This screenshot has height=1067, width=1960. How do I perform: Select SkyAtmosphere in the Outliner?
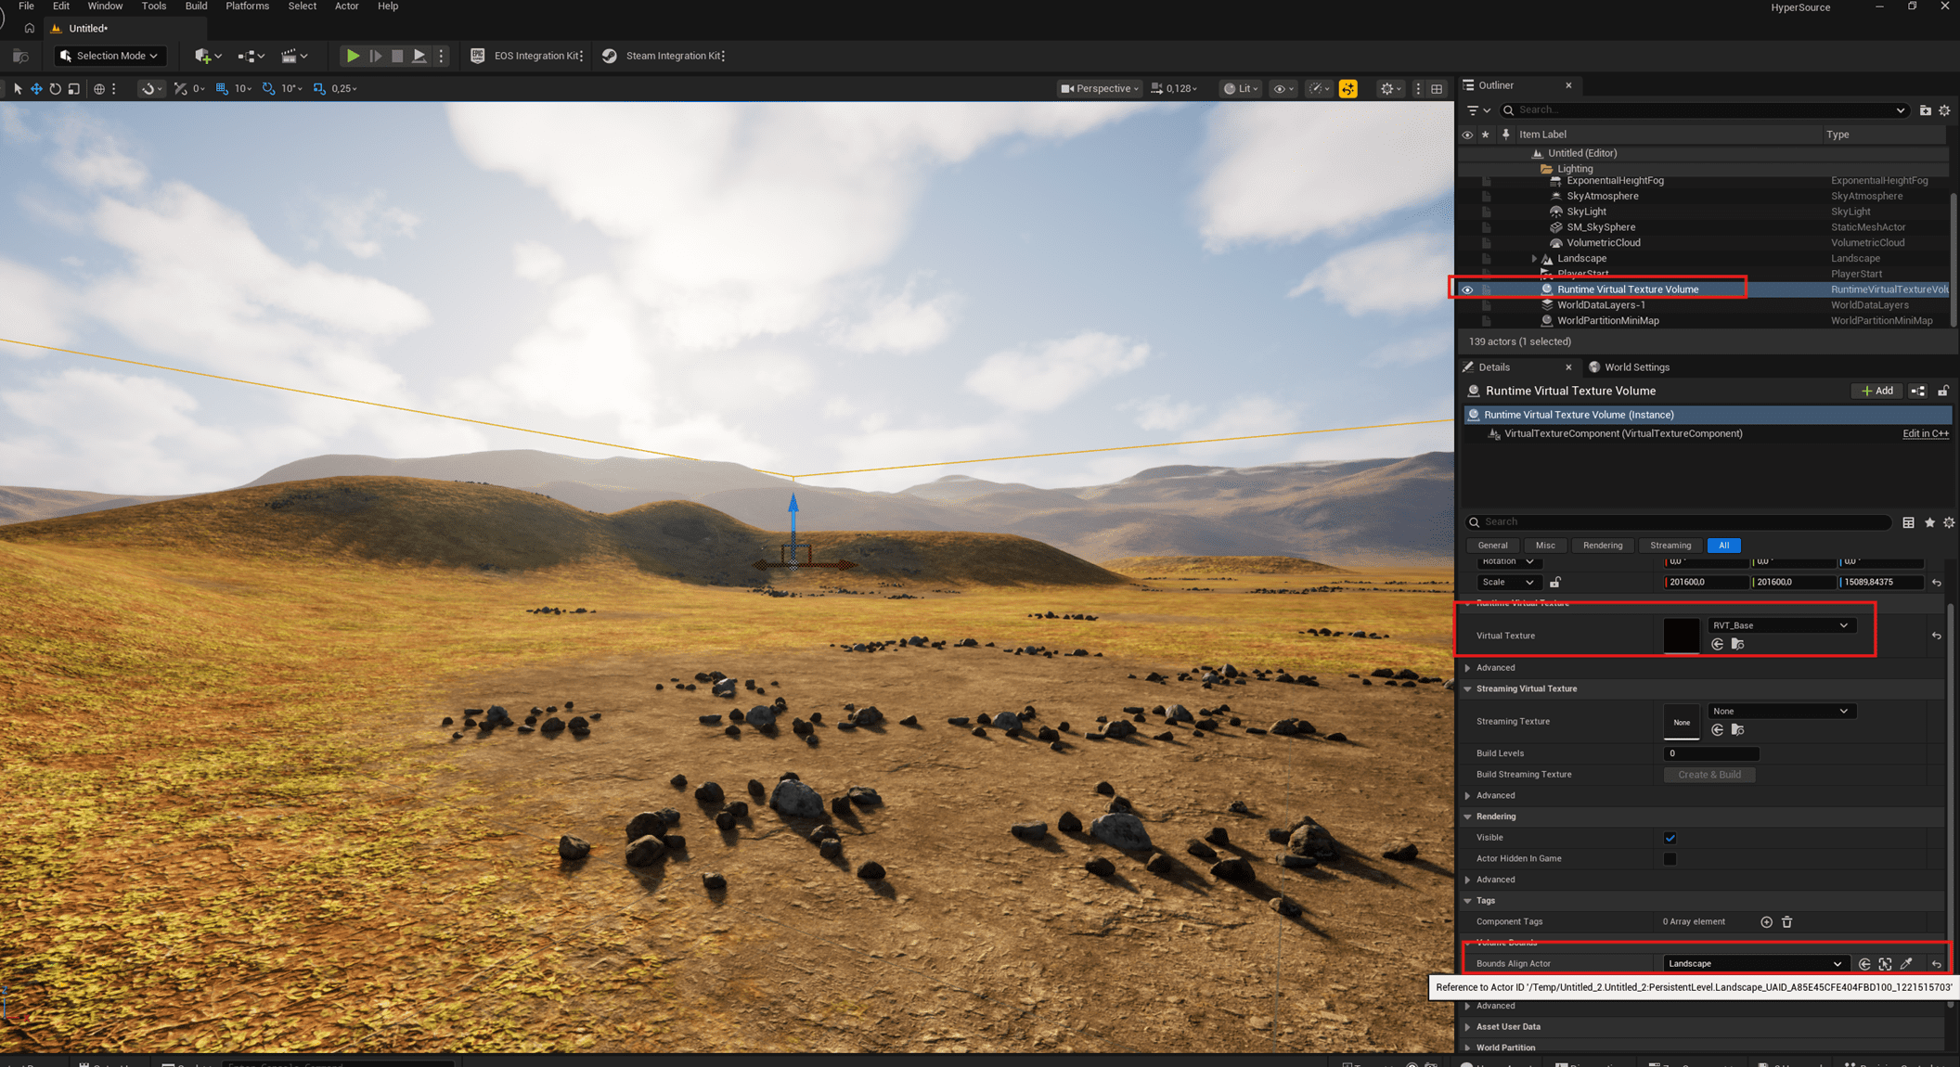click(x=1602, y=196)
